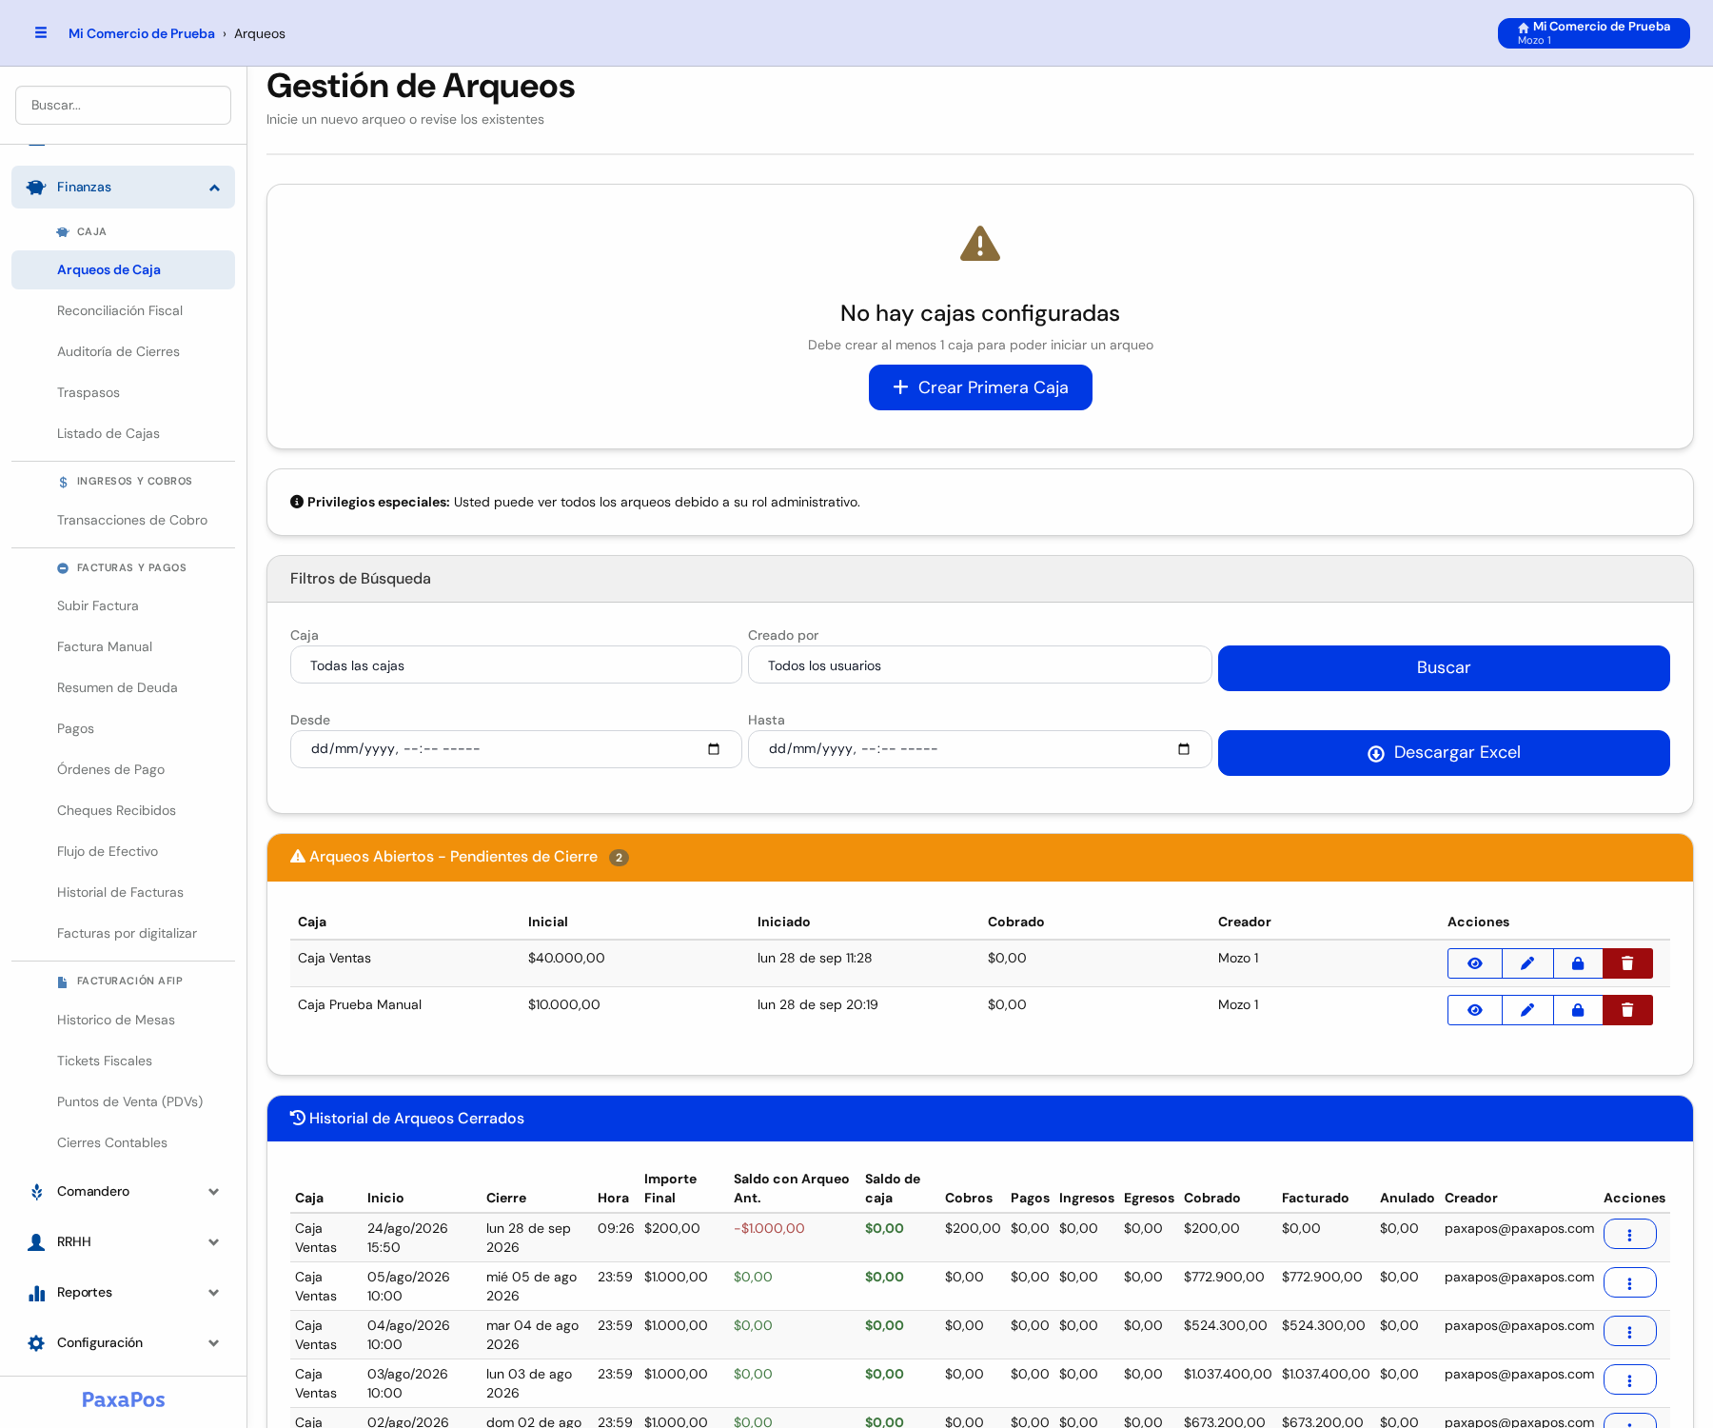This screenshot has width=1713, height=1428.
Task: Open the Hasta date picker calendar icon
Action: click(x=1184, y=749)
